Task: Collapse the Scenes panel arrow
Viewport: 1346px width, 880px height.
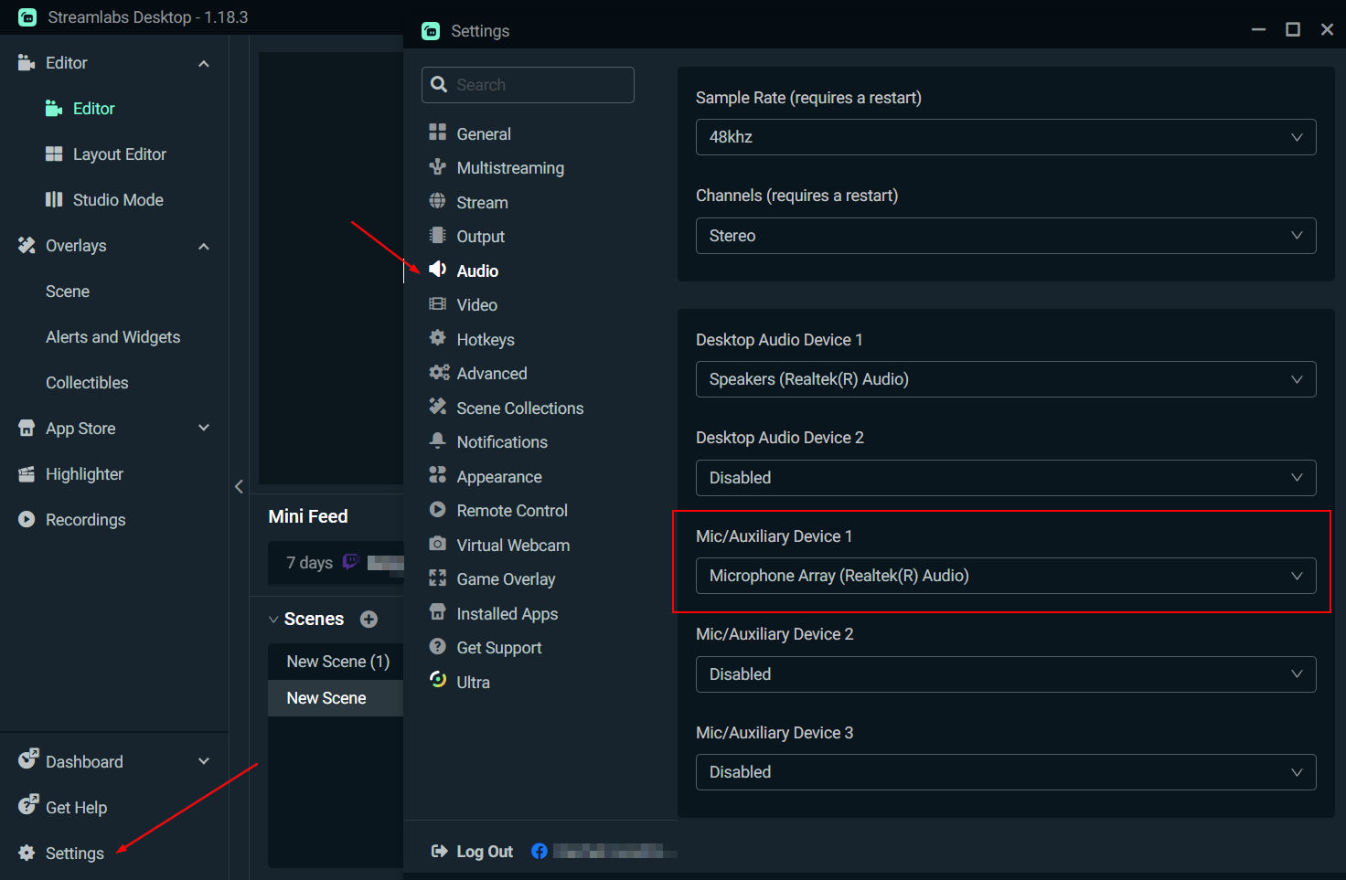Action: [273, 620]
